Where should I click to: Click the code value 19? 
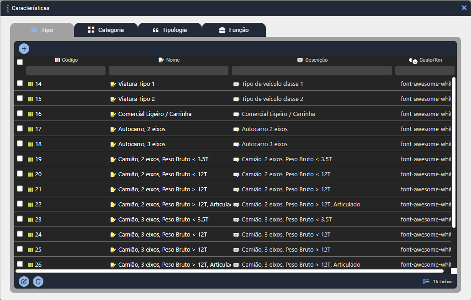[38, 159]
